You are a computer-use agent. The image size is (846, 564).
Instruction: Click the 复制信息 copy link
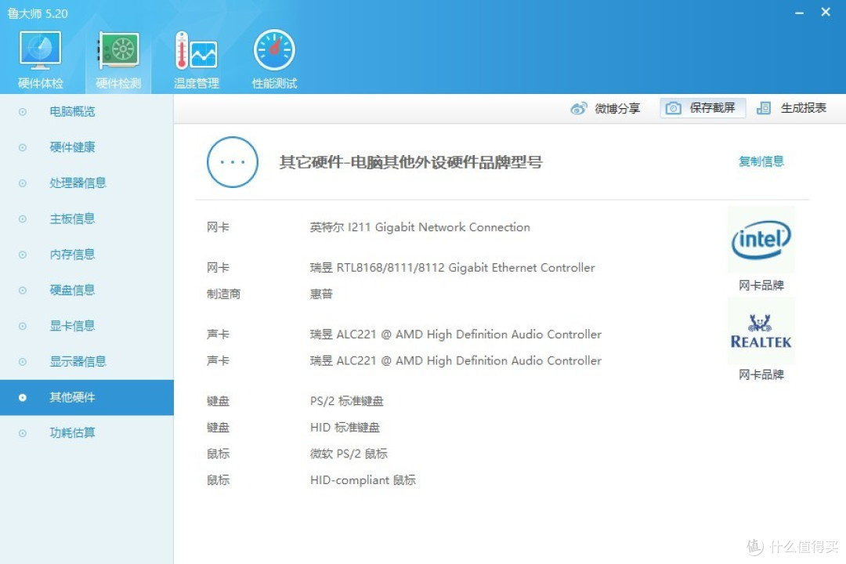pos(761,161)
